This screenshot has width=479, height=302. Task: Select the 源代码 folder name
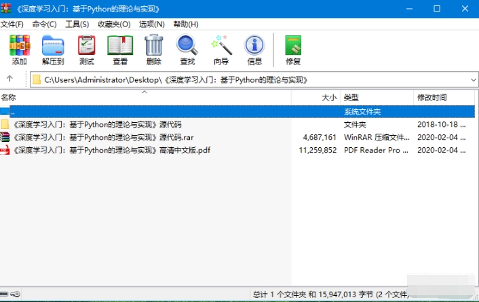97,124
